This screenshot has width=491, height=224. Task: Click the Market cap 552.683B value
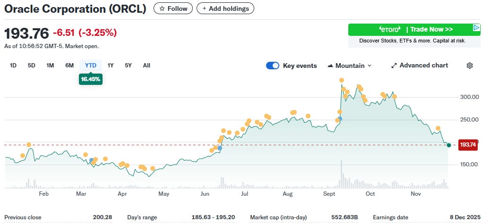(345, 217)
